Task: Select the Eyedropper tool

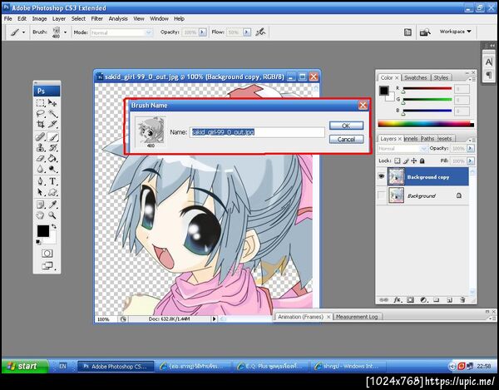Action: point(52,205)
